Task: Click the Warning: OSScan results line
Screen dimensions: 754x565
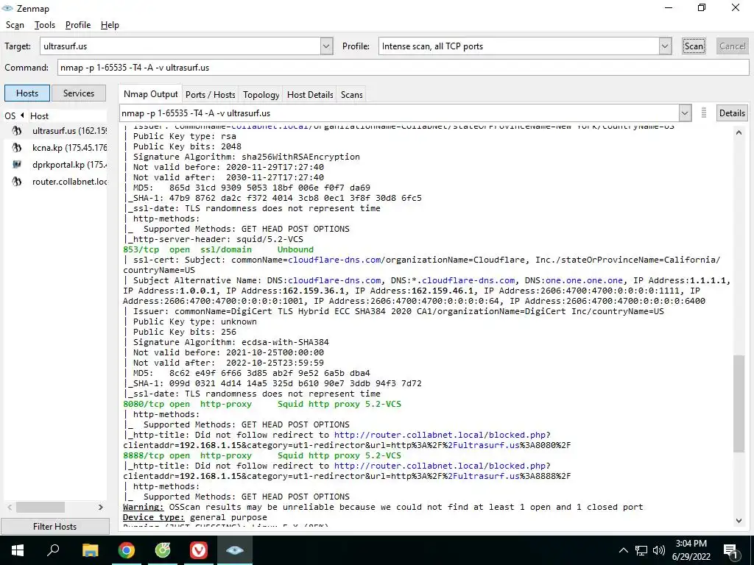Action: click(383, 507)
